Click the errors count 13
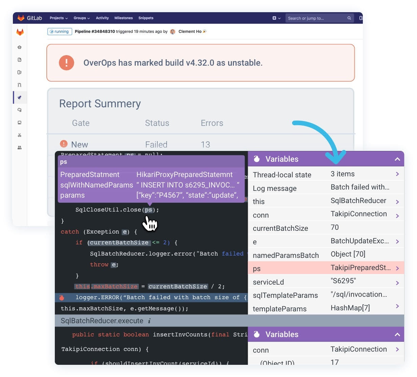The width and height of the screenshot is (417, 377). (x=205, y=145)
